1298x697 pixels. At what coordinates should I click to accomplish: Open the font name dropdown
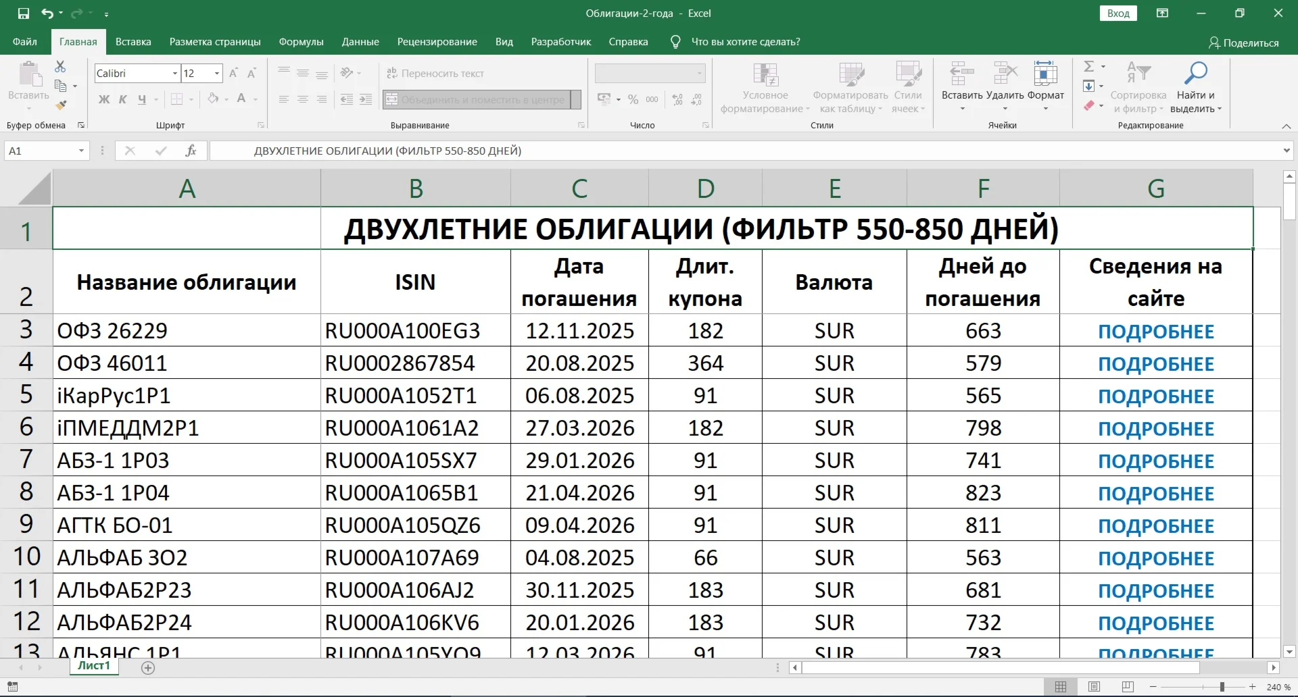click(x=174, y=73)
